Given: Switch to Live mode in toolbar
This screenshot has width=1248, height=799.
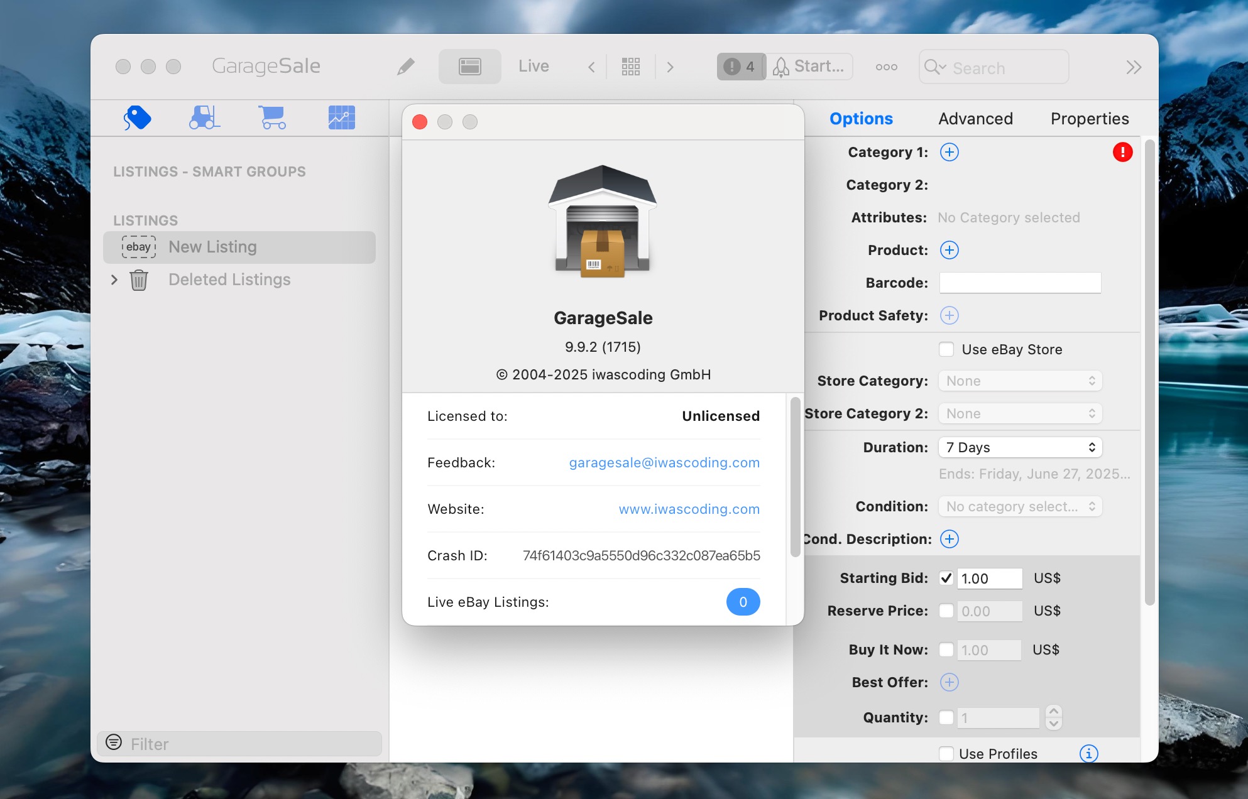Looking at the screenshot, I should coord(534,66).
